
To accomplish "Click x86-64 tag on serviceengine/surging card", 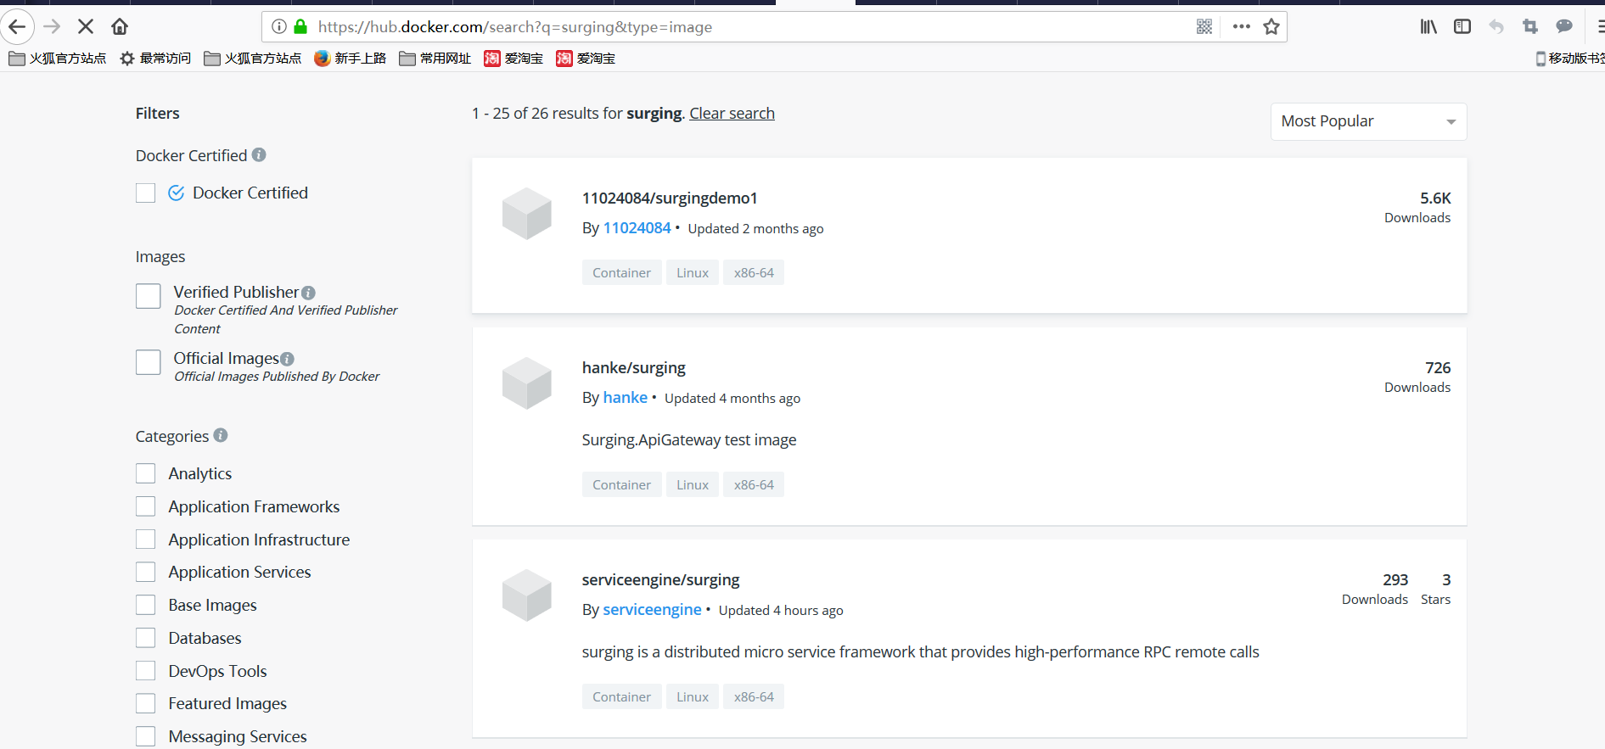I will pyautogui.click(x=754, y=697).
